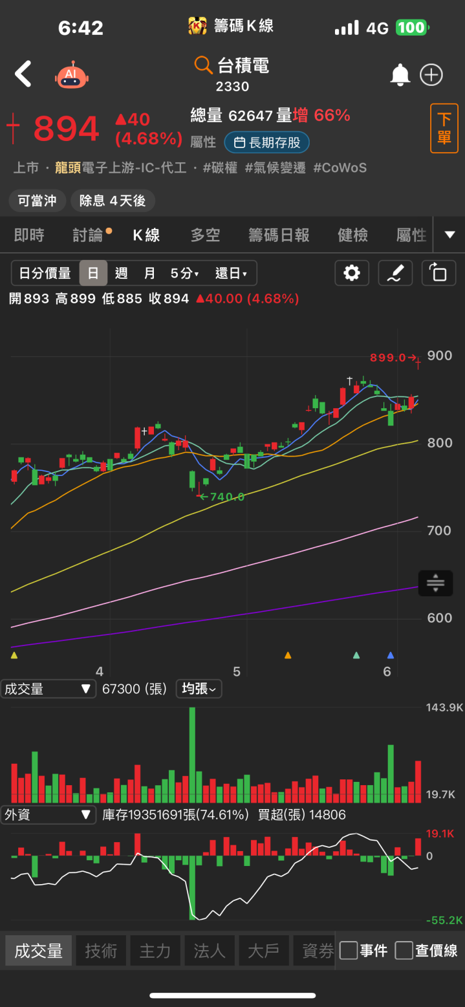Tap the stock code 2330
This screenshot has height=1007, width=465.
click(233, 87)
